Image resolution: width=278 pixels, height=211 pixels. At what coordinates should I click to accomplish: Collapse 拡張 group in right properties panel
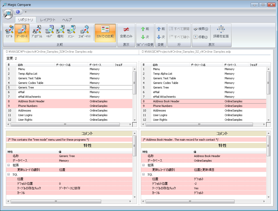pyautogui.click(x=143, y=165)
